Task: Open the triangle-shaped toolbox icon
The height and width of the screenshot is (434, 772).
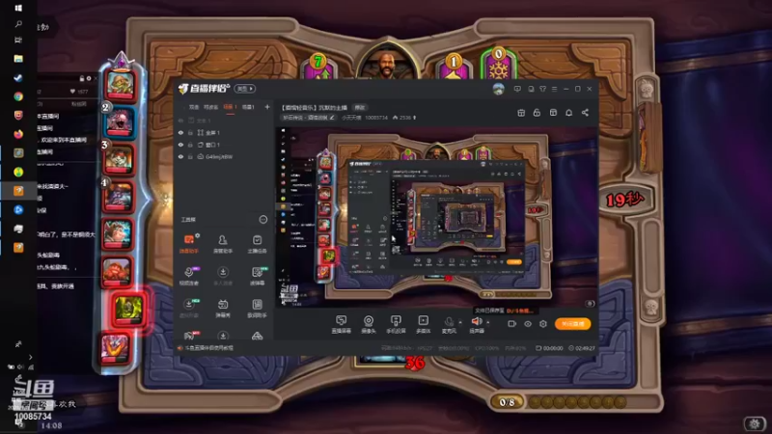Action: coord(257,336)
